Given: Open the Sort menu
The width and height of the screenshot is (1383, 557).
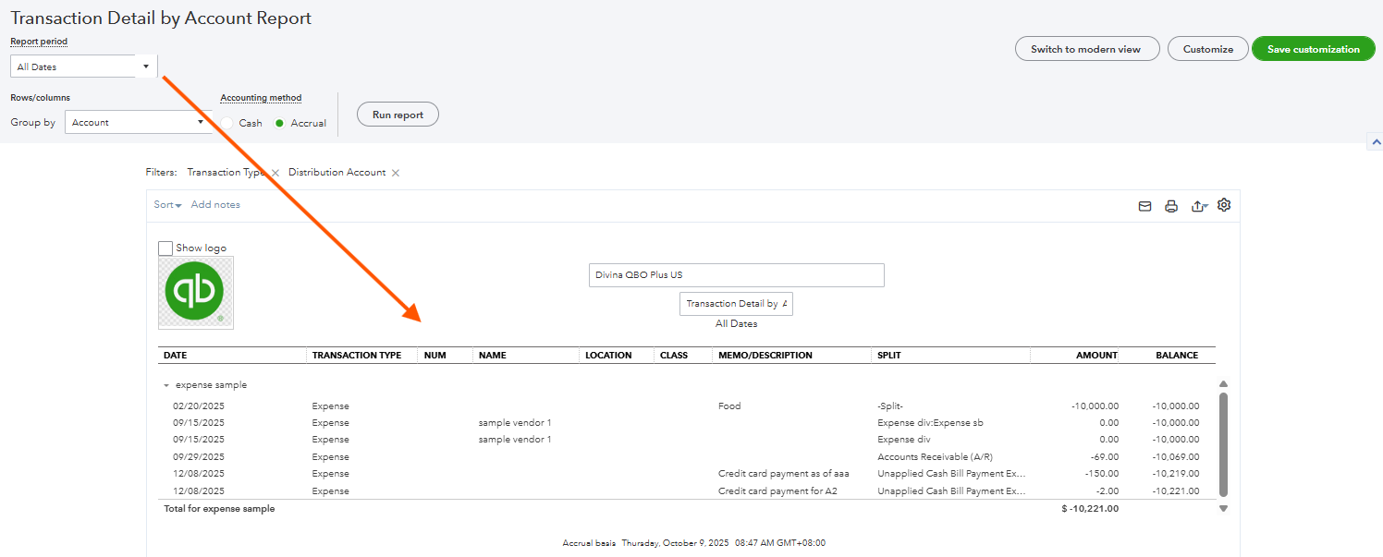Looking at the screenshot, I should point(167,205).
